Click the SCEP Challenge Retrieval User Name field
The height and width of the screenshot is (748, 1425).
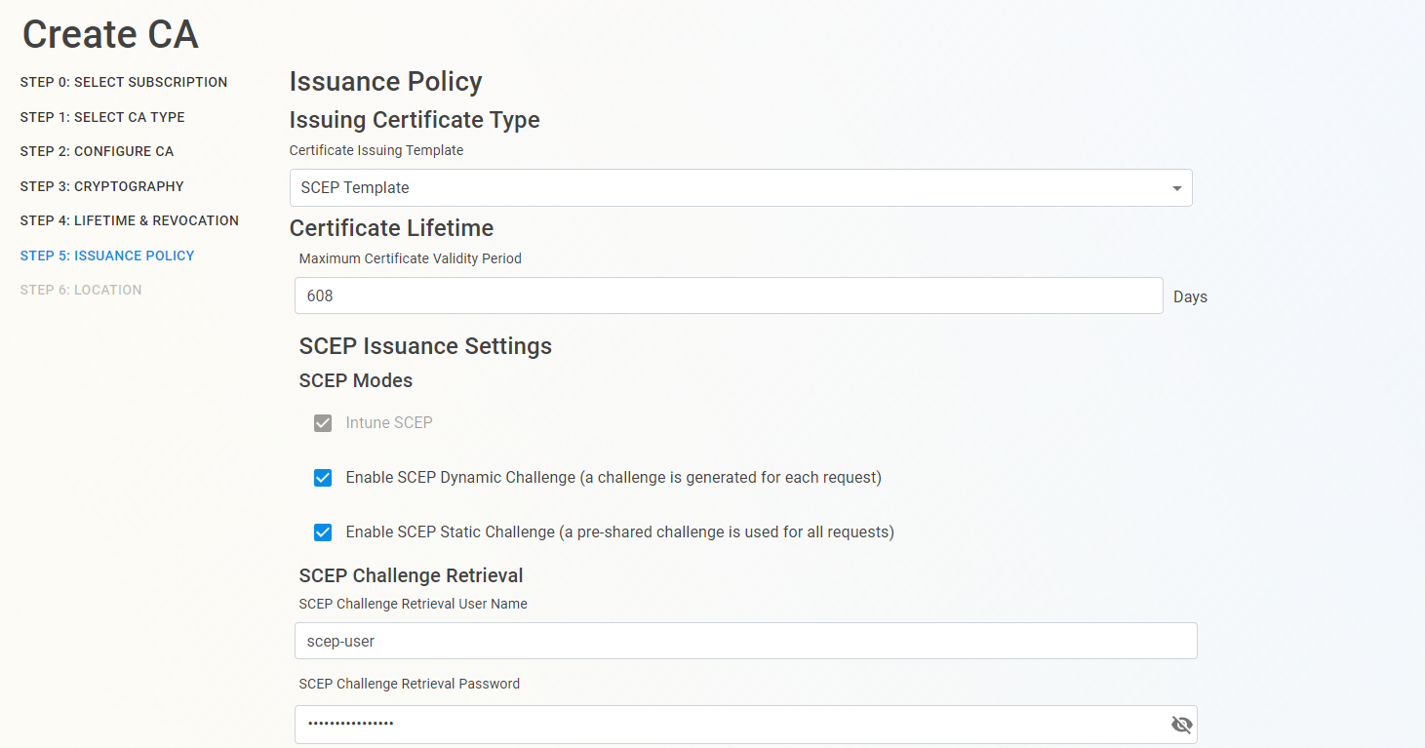click(x=746, y=641)
